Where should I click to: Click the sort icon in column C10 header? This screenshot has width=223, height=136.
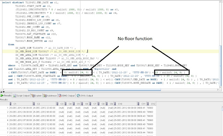tap(115, 104)
